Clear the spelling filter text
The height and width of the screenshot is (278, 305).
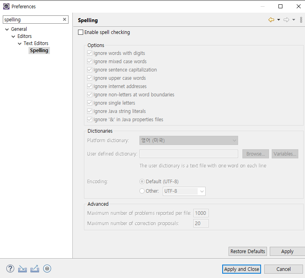click(65, 19)
